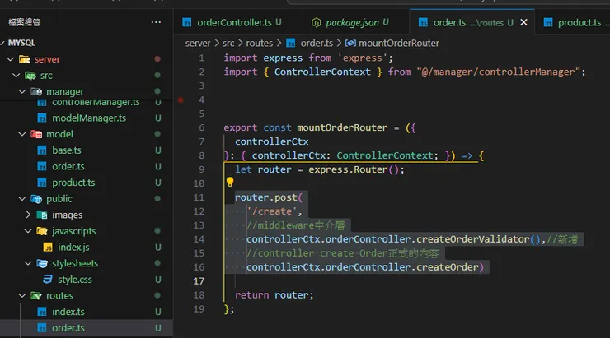Collapse the server folder chevron

pyautogui.click(x=11, y=59)
